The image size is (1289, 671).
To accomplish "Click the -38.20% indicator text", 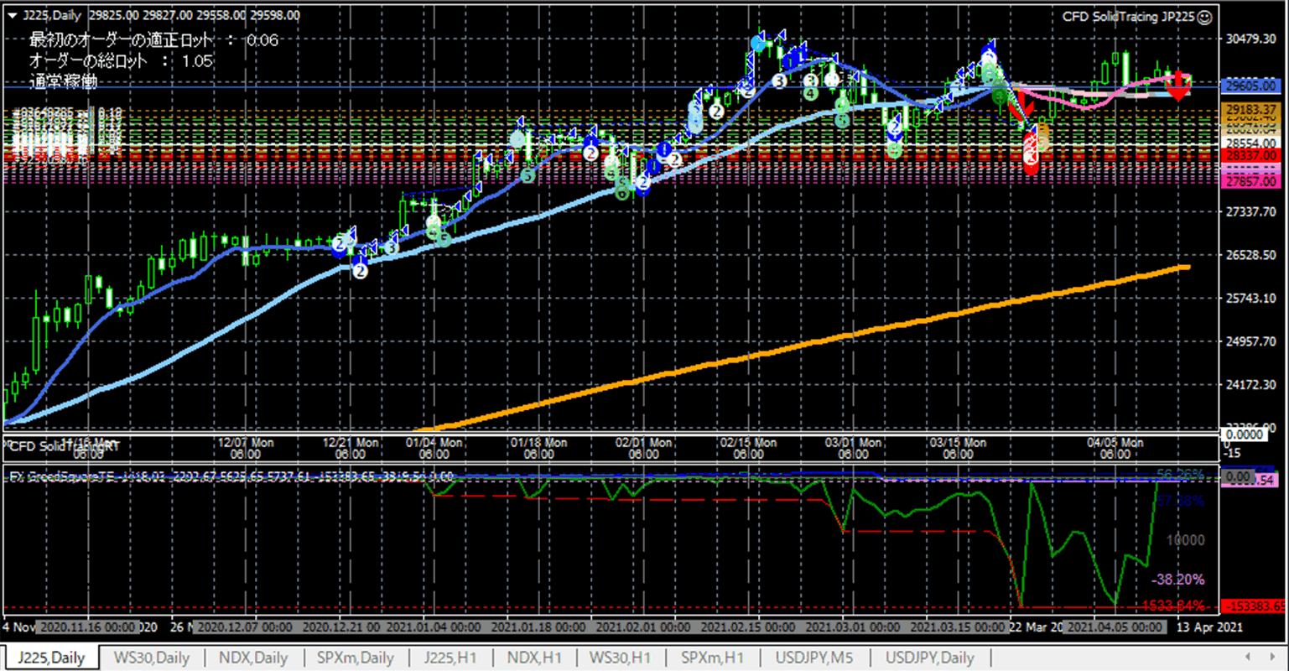I will pos(1177,580).
